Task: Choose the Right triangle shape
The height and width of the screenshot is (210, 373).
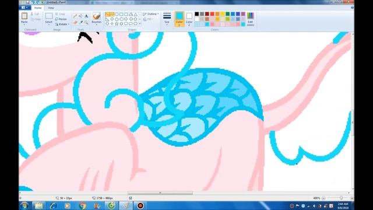Action: tap(107, 19)
